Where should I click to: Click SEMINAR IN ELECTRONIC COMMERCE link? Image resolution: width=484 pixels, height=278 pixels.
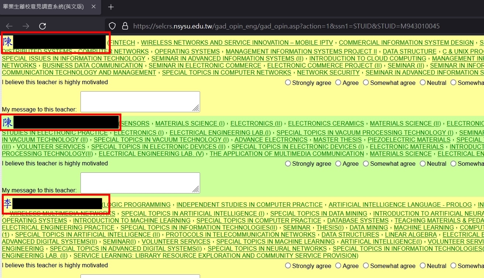(x=205, y=65)
